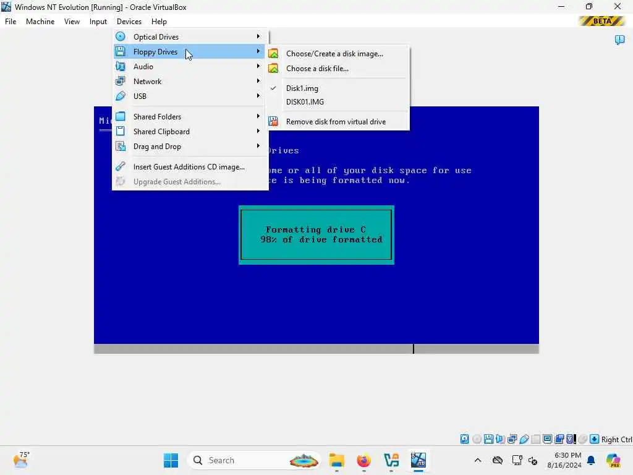Click the mouse integration arrow status icon

(594, 439)
